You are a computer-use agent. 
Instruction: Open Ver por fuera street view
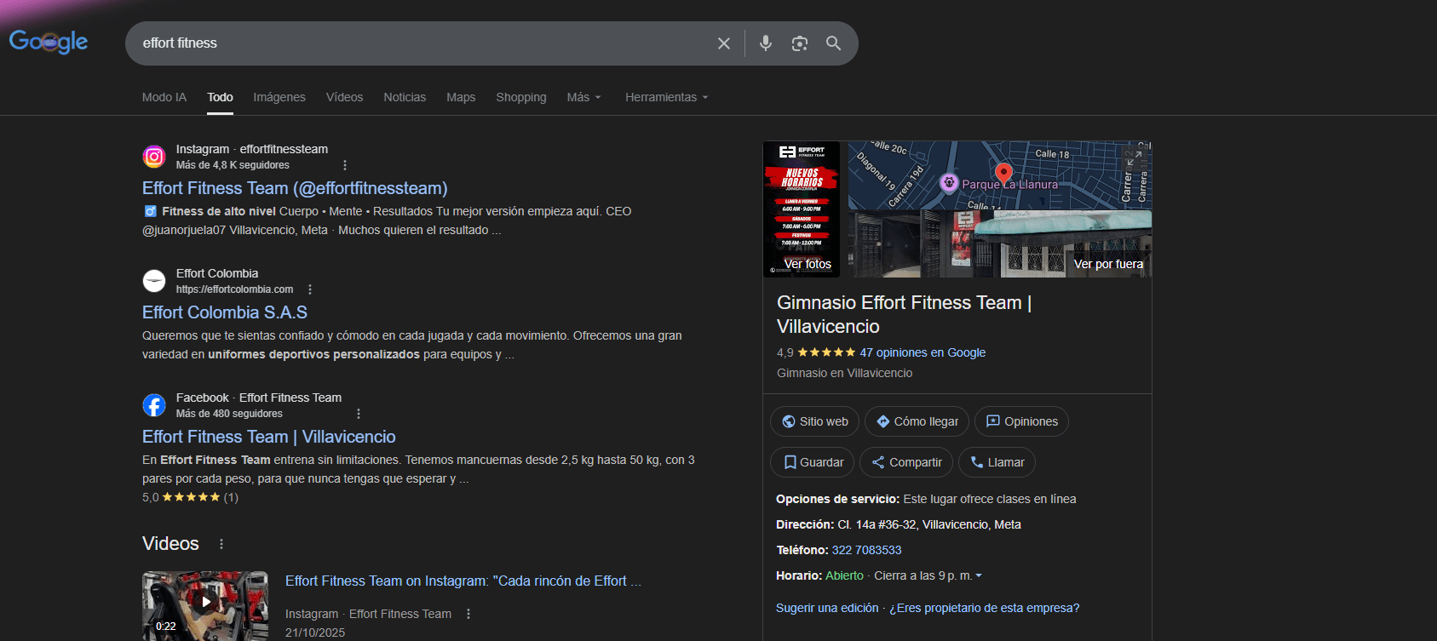click(x=1000, y=243)
